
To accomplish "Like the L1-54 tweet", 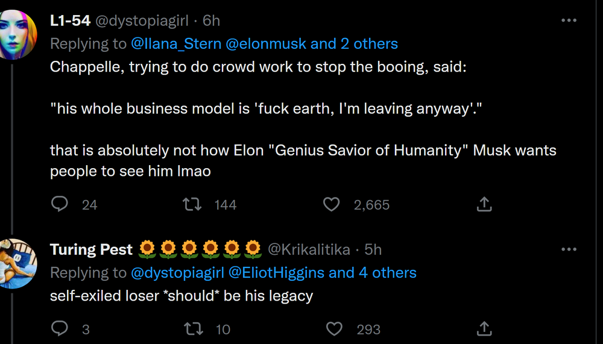I will click(x=332, y=205).
